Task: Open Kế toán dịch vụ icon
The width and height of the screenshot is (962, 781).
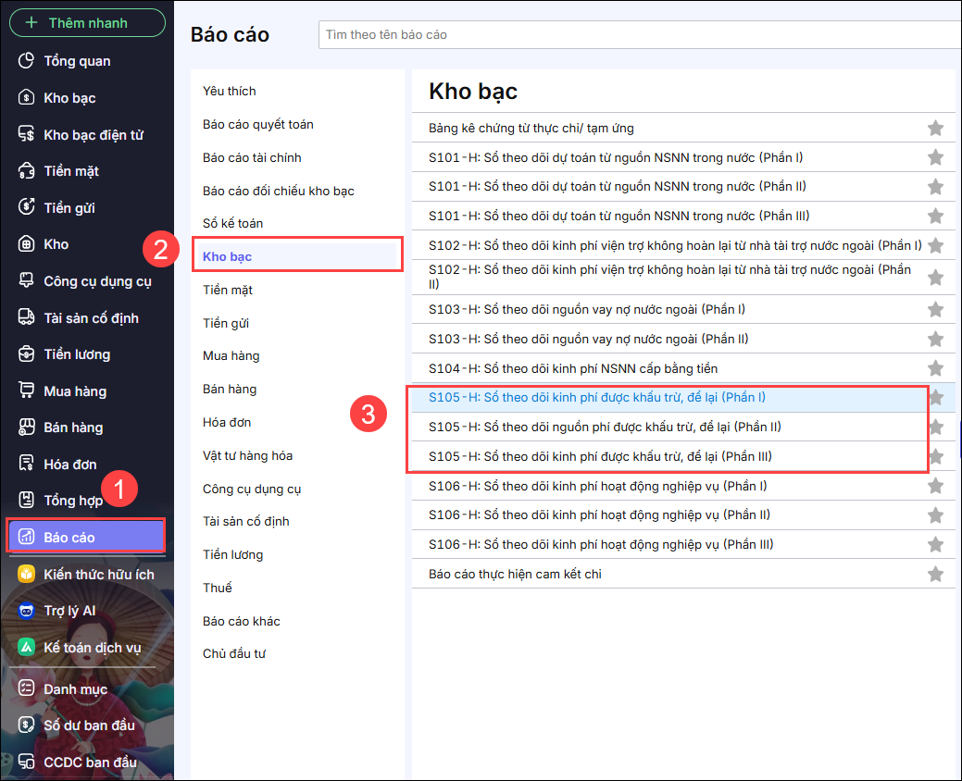Action: [x=27, y=648]
